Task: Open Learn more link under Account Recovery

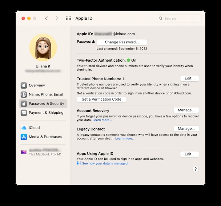Action: click(x=102, y=120)
